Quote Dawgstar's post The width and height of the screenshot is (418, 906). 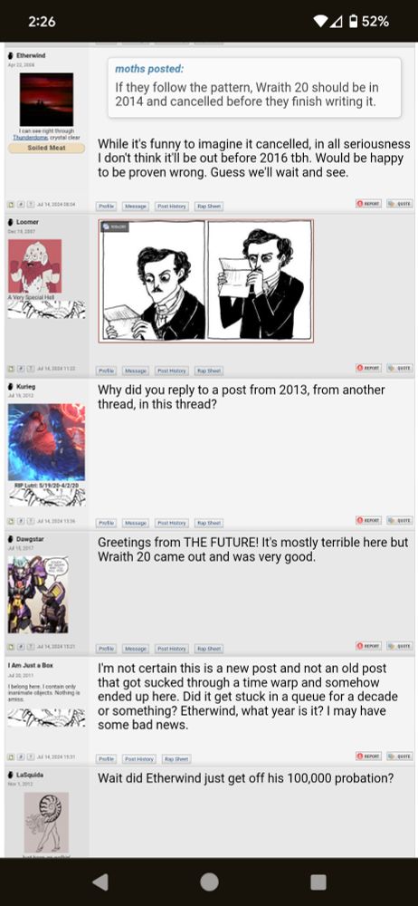pyautogui.click(x=399, y=645)
